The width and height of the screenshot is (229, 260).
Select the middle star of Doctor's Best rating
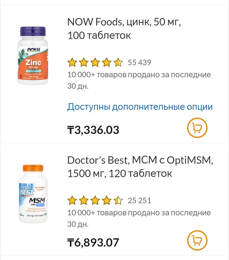(95, 200)
